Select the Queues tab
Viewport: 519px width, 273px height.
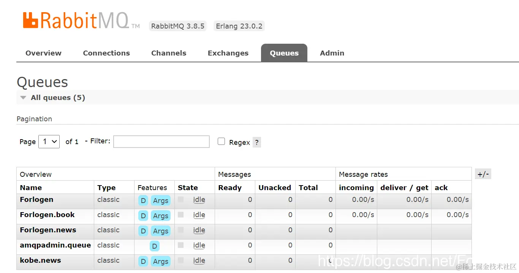pos(284,53)
